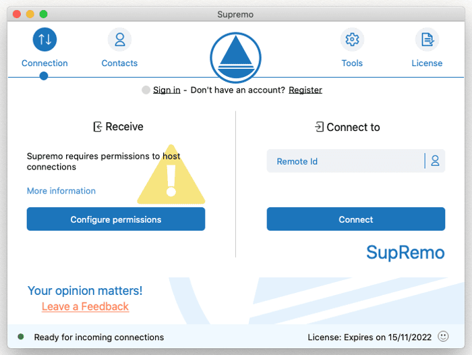
Task: Click the Receive arrow icon
Action: (98, 127)
